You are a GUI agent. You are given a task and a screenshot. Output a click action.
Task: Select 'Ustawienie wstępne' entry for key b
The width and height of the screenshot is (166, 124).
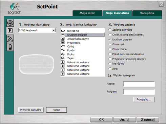(82, 66)
